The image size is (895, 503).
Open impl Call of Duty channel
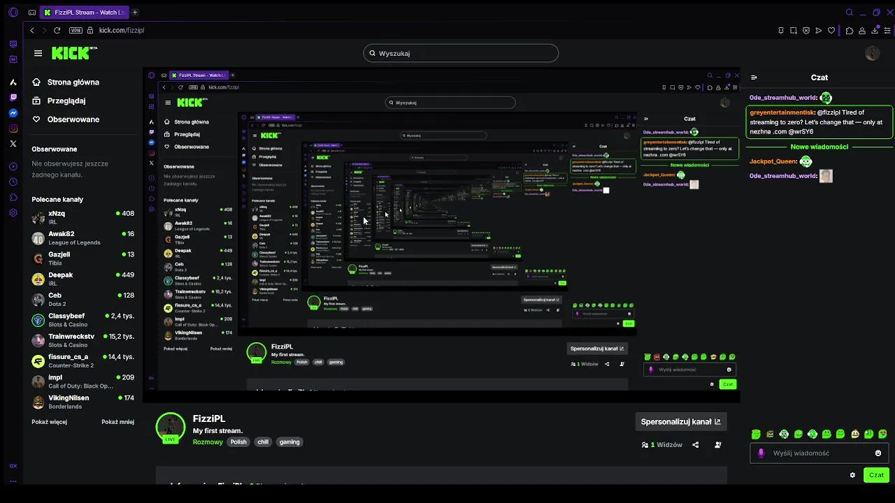83,381
